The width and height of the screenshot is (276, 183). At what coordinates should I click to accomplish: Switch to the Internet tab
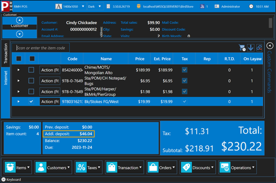pos(6,78)
